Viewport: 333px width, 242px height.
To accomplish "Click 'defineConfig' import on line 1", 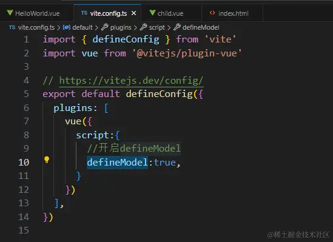I will tap(126, 39).
